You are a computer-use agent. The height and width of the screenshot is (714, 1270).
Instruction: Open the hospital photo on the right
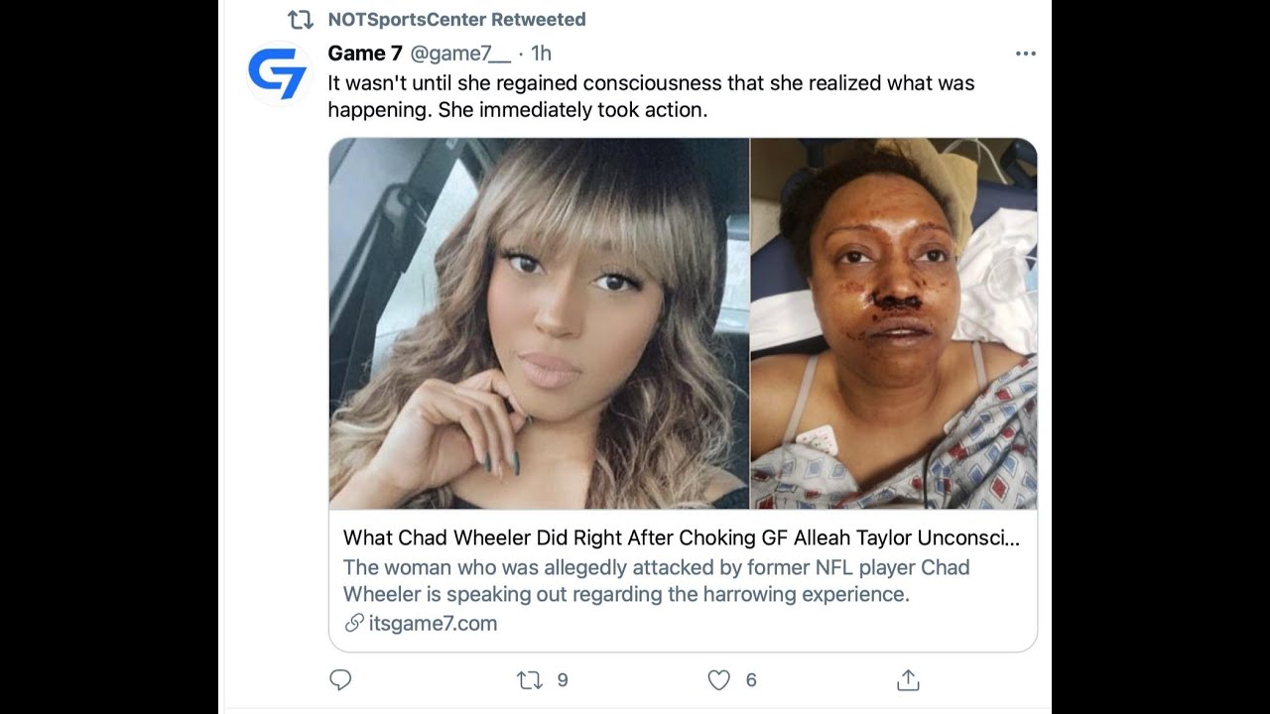click(893, 325)
